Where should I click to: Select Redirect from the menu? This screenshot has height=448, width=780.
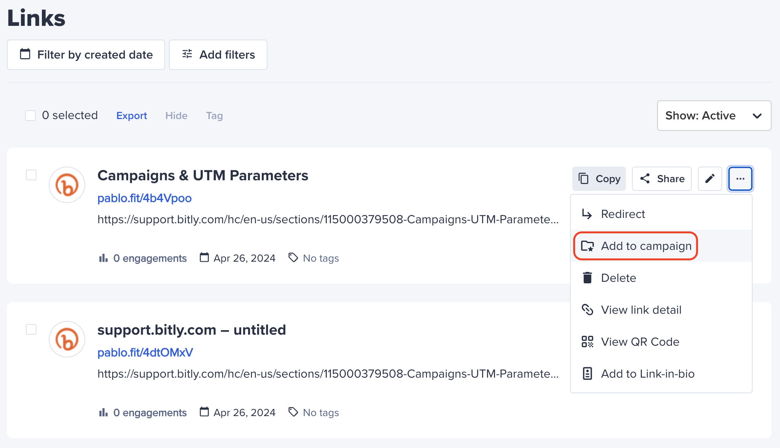point(661,214)
